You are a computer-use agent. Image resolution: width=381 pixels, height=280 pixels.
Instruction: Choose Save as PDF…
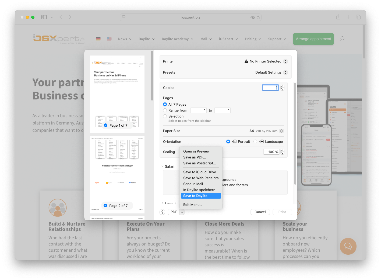click(201, 157)
